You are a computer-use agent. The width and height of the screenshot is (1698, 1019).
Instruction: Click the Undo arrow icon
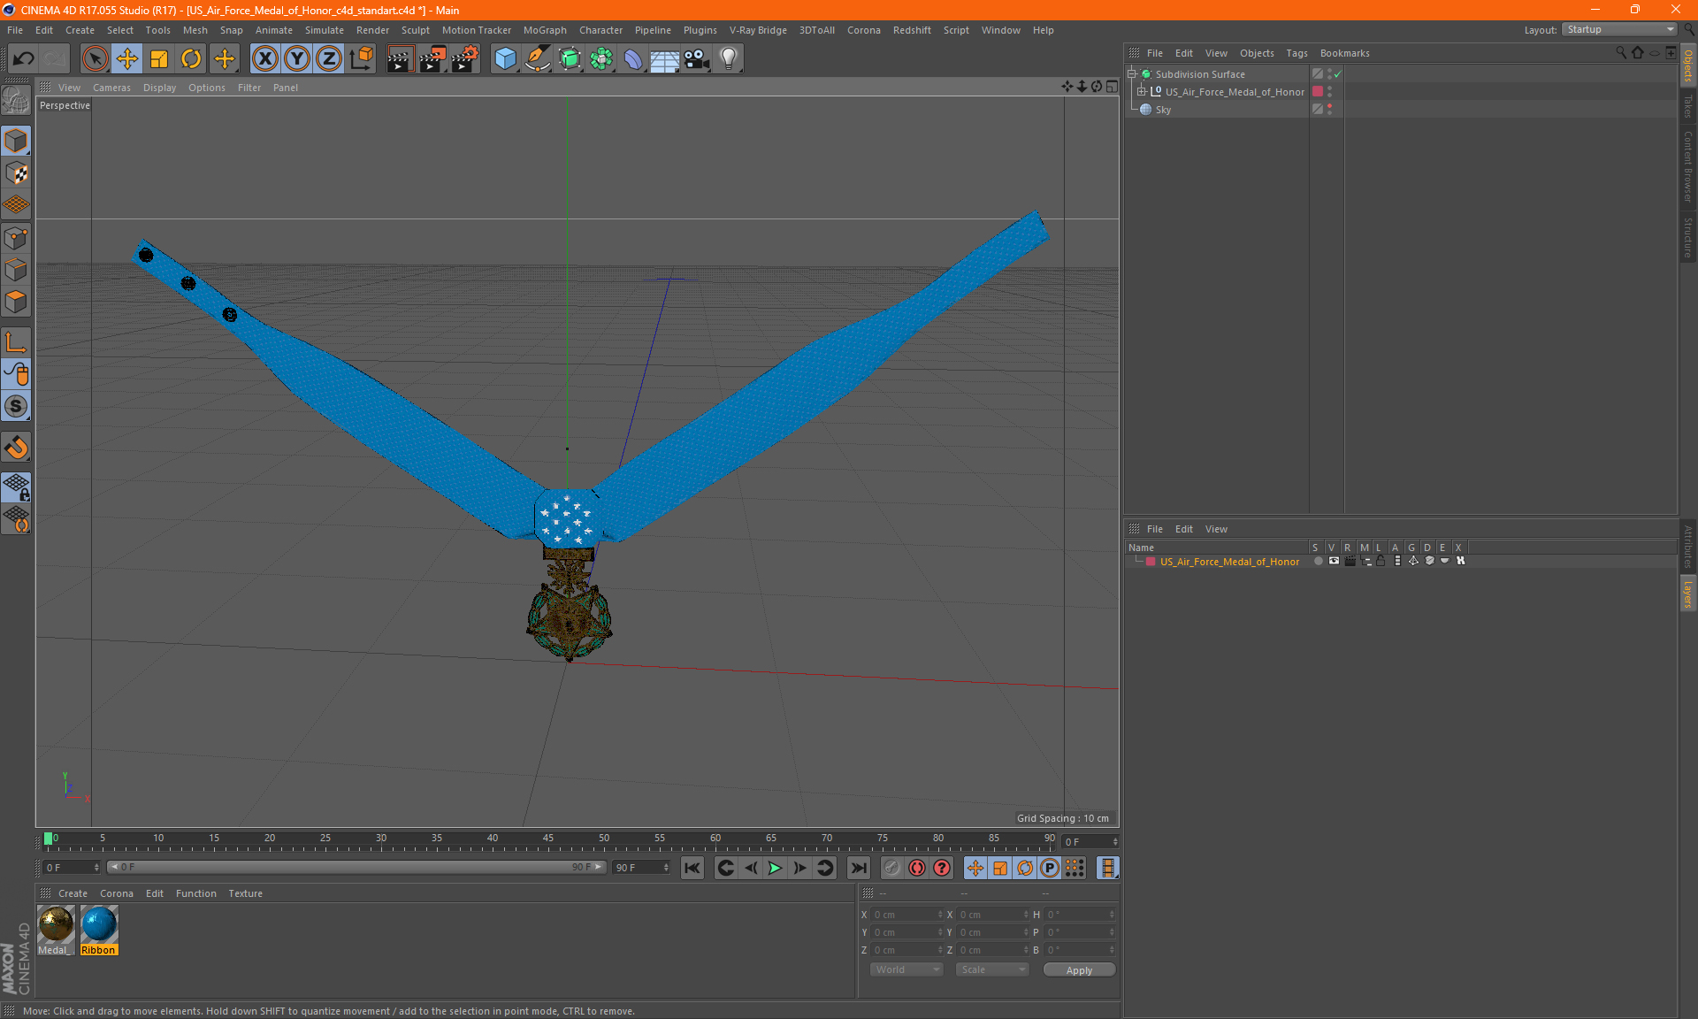23,59
